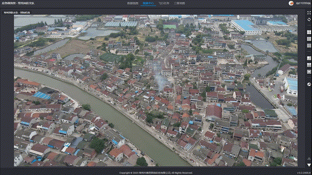This screenshot has height=175, width=312.
Task: Open the highlighted blue tab in top navigation
Action: click(148, 3)
